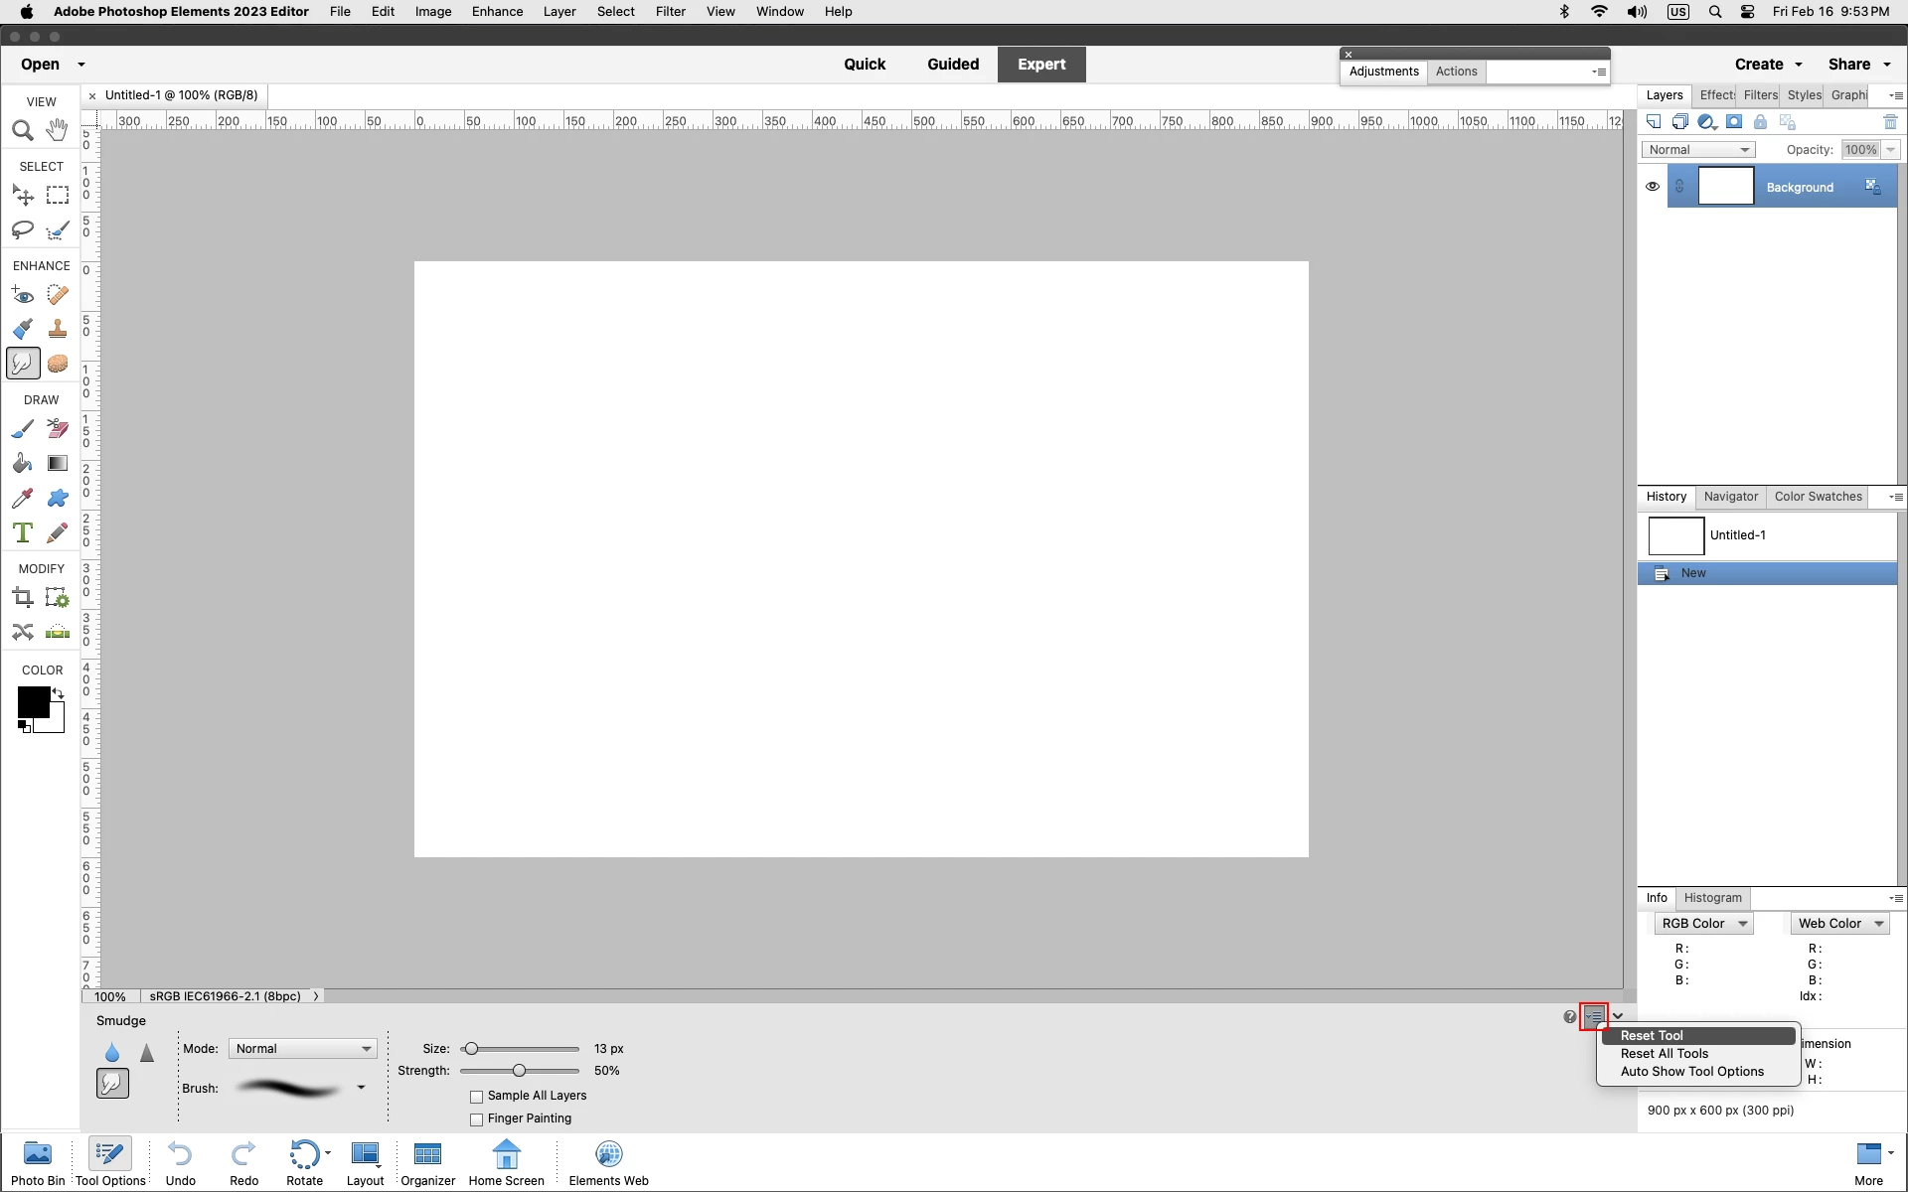Click the Undo button
Viewport: 1908px width, 1192px height.
[x=180, y=1162]
